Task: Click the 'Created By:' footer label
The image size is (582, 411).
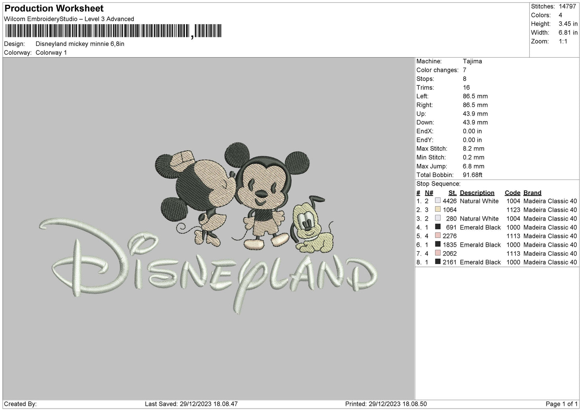Action: click(x=20, y=404)
